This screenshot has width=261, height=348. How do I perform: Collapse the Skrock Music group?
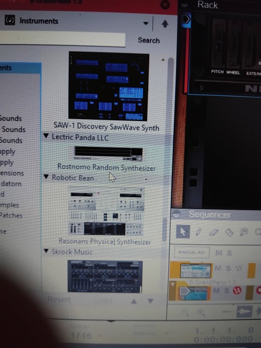(46, 251)
